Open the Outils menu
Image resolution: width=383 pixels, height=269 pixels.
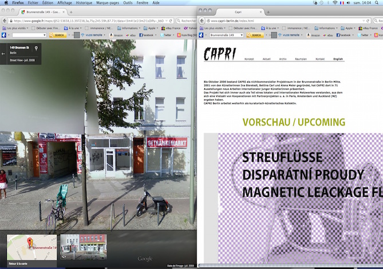pyautogui.click(x=128, y=3)
